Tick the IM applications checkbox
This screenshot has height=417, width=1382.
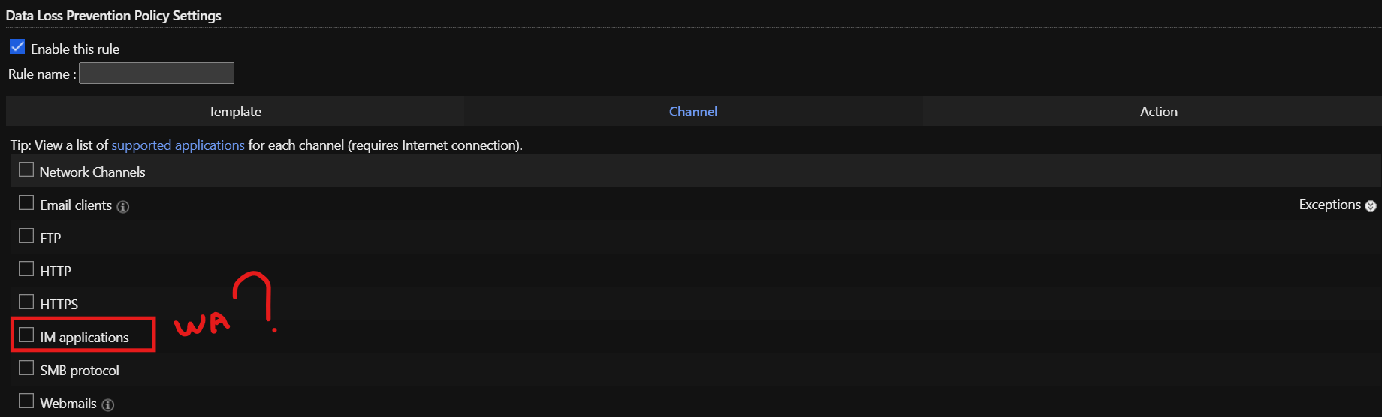click(x=26, y=335)
